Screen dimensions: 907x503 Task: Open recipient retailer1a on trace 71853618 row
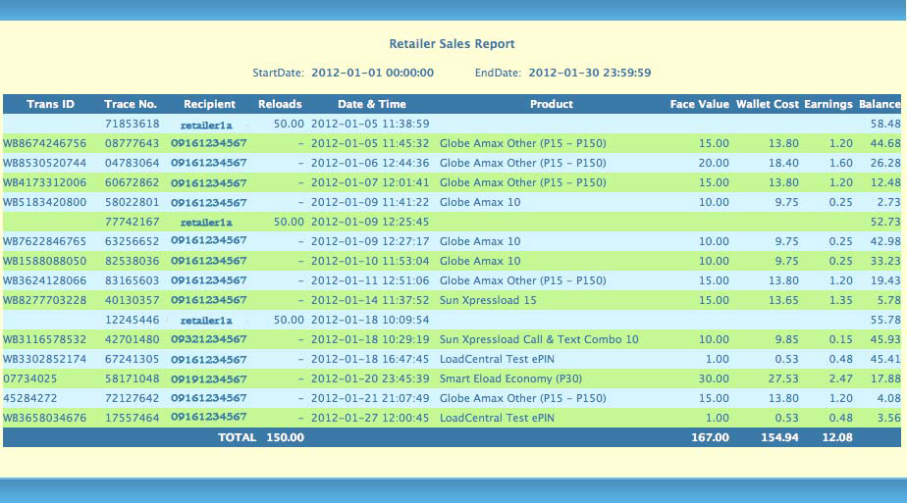206,125
